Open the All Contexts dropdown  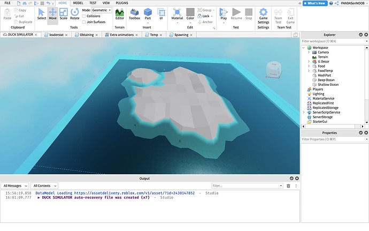tap(44, 185)
